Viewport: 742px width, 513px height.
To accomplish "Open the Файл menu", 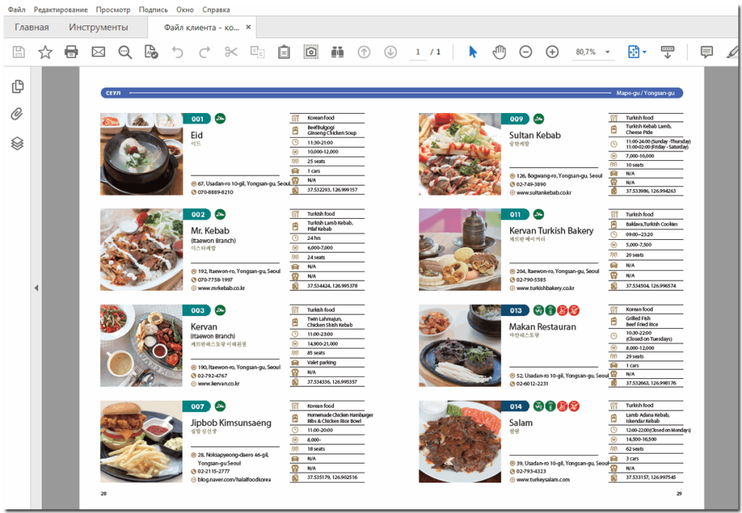I will coord(16,10).
